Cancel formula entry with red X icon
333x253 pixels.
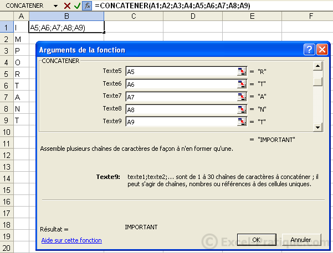point(67,6)
